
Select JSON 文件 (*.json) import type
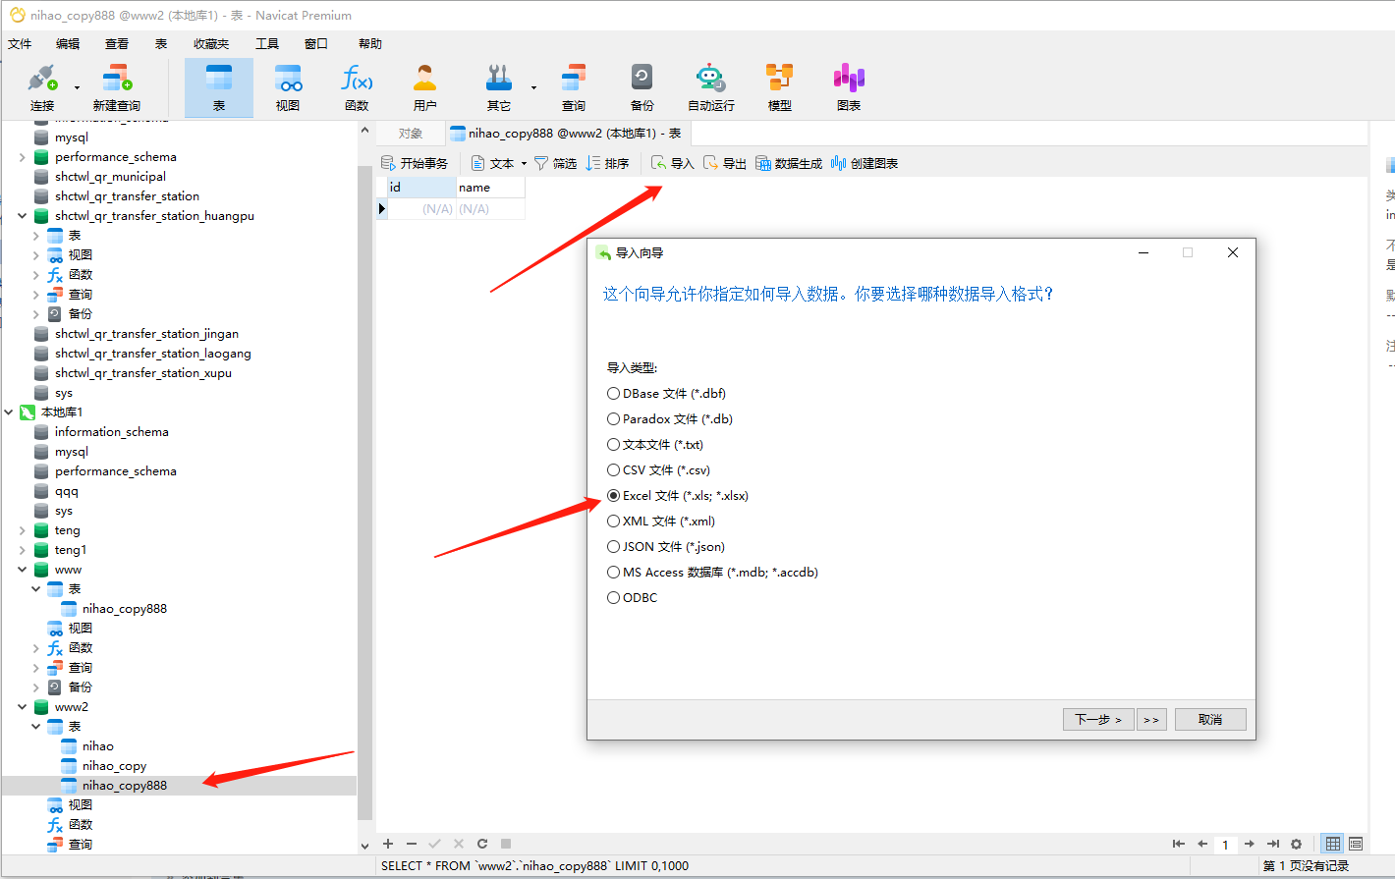[666, 547]
